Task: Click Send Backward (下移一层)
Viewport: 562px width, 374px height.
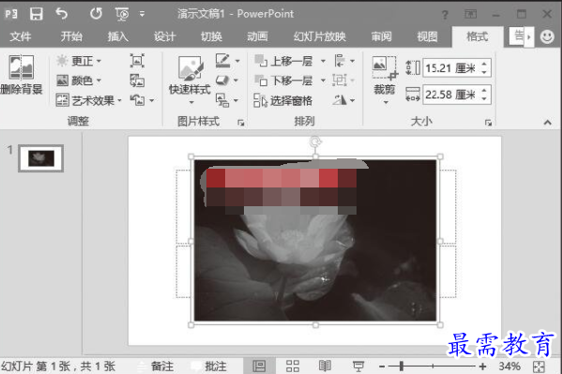Action: tap(283, 81)
